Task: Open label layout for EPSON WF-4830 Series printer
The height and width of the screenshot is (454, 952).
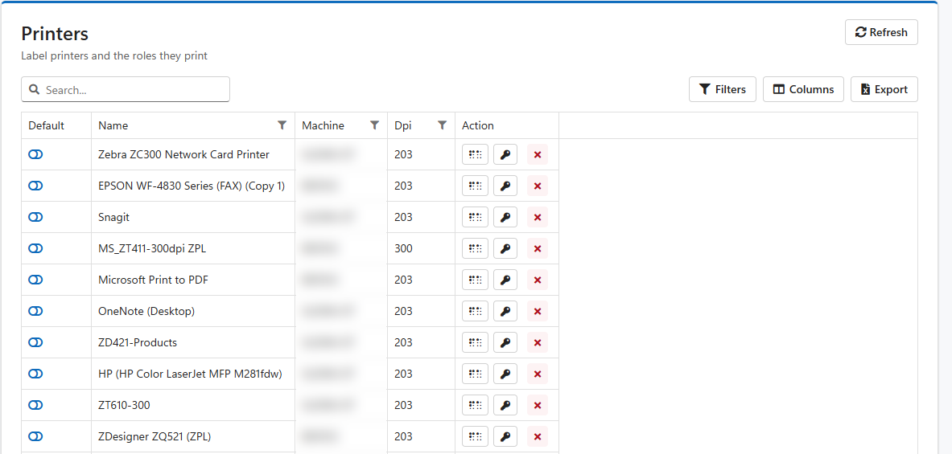Action: click(475, 186)
